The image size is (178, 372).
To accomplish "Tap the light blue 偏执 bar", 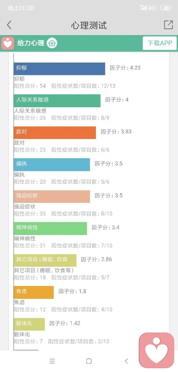I will (52, 165).
